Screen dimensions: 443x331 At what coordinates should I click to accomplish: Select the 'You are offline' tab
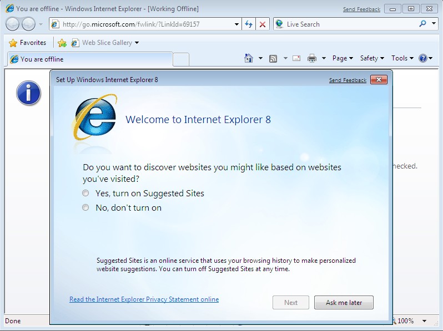point(90,59)
